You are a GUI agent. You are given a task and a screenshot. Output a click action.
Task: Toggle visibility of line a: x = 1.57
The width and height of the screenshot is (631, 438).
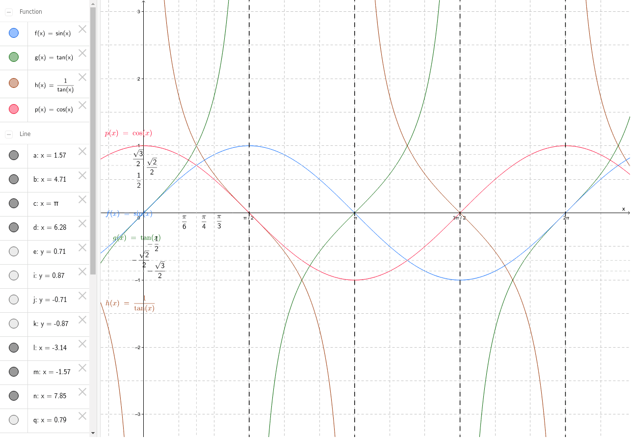click(x=14, y=155)
